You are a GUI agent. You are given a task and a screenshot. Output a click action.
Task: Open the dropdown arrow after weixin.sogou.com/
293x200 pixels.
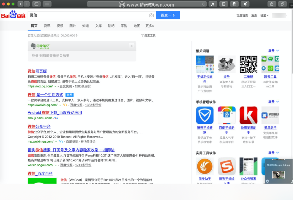point(56,165)
